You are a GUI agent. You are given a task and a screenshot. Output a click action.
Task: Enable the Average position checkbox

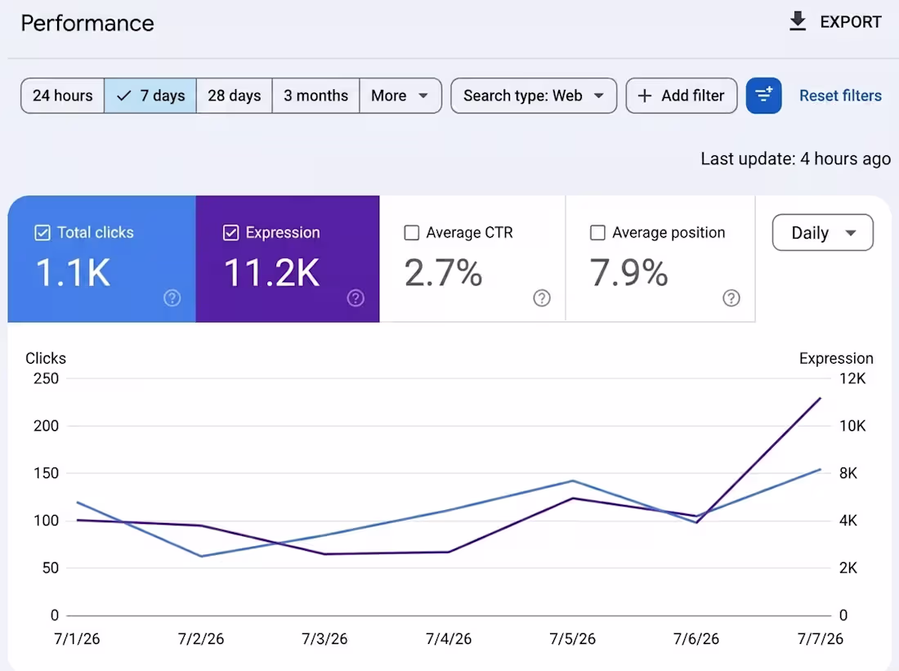click(x=597, y=232)
